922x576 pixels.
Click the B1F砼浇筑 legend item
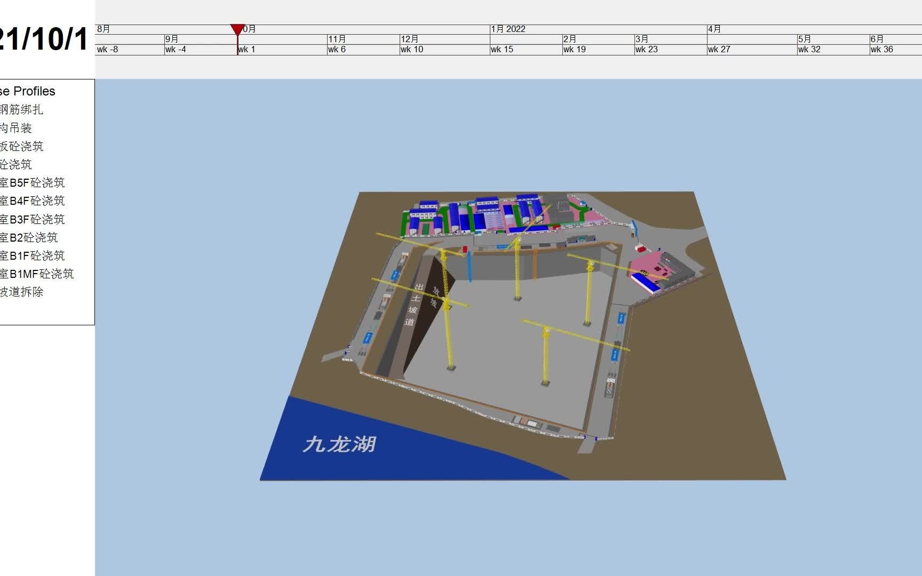tap(32, 256)
